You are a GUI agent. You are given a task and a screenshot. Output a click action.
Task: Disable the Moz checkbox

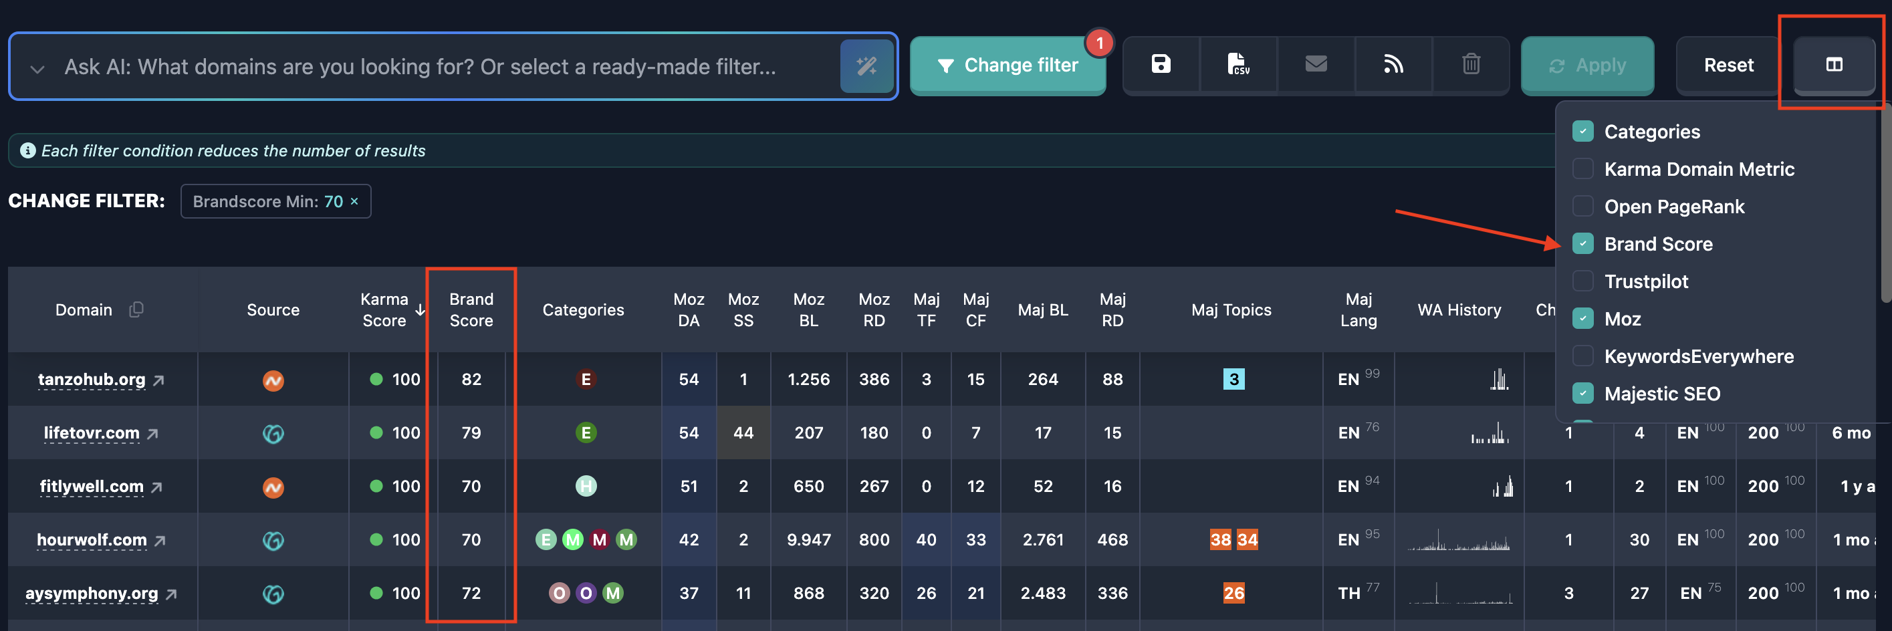click(1582, 318)
